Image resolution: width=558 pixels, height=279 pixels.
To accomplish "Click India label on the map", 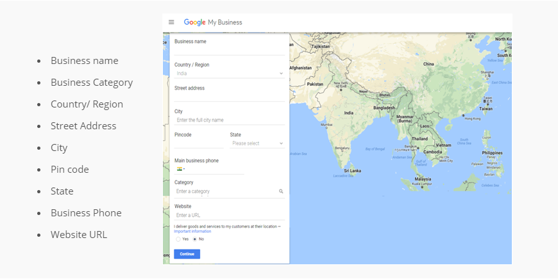I will pyautogui.click(x=349, y=113).
